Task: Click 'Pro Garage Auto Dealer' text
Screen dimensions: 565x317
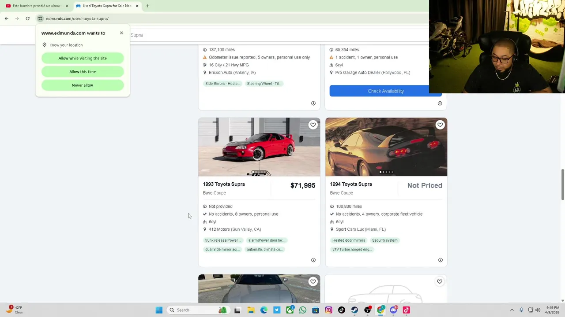Action: click(358, 73)
